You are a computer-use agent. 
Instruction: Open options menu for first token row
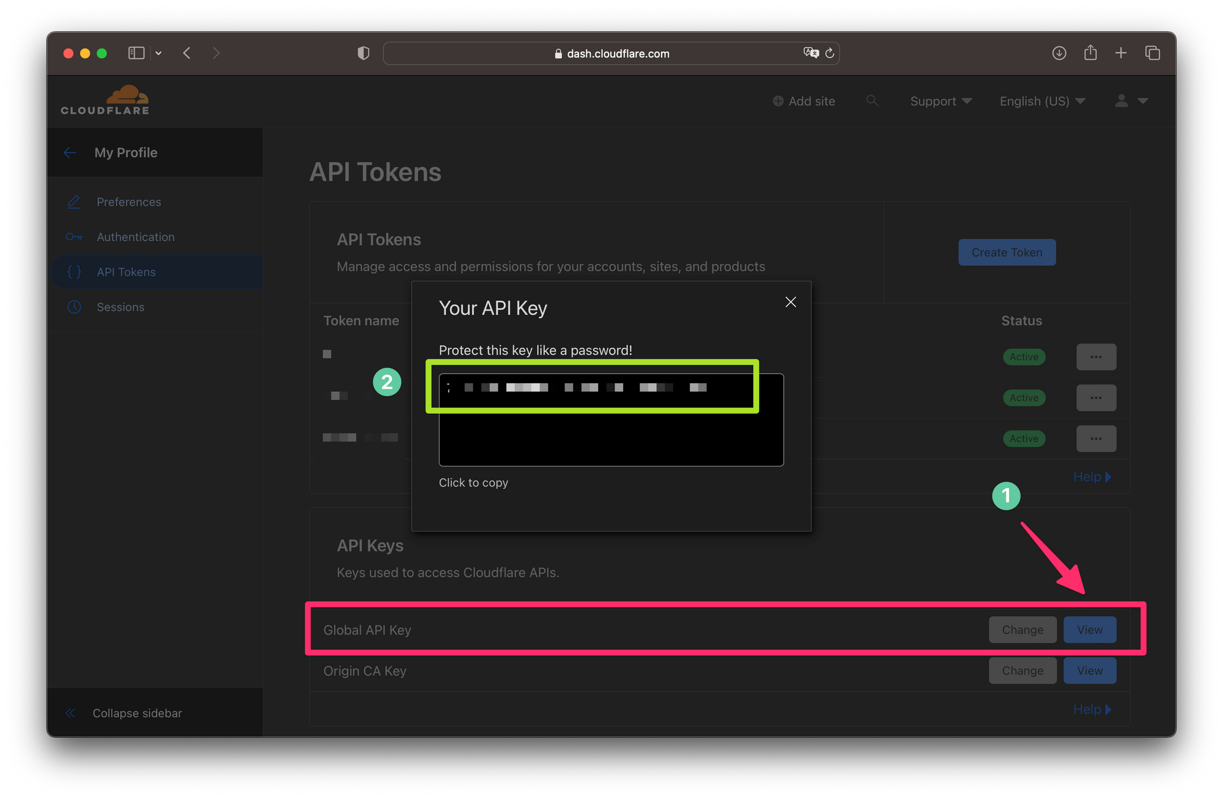[1096, 357]
